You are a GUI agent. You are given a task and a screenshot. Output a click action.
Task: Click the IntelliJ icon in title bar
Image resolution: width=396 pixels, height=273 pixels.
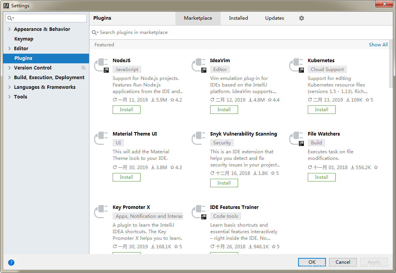click(6, 5)
